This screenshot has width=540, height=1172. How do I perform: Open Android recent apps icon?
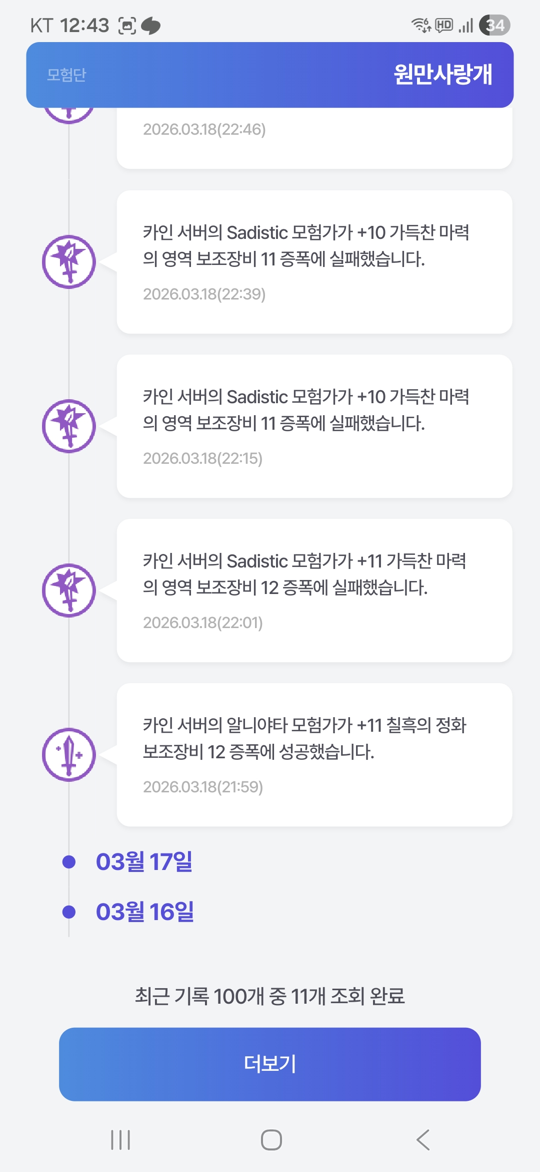120,1140
